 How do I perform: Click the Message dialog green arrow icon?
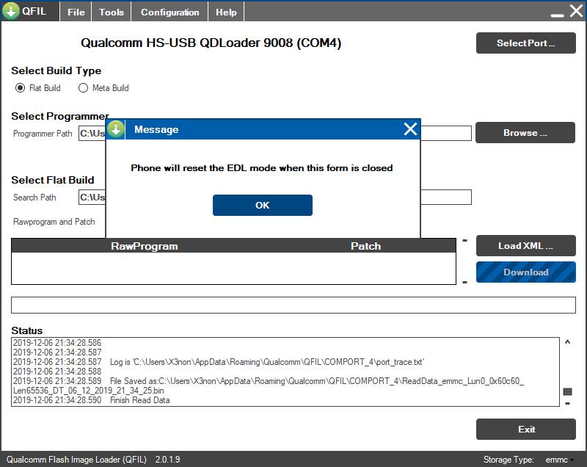pyautogui.click(x=116, y=129)
